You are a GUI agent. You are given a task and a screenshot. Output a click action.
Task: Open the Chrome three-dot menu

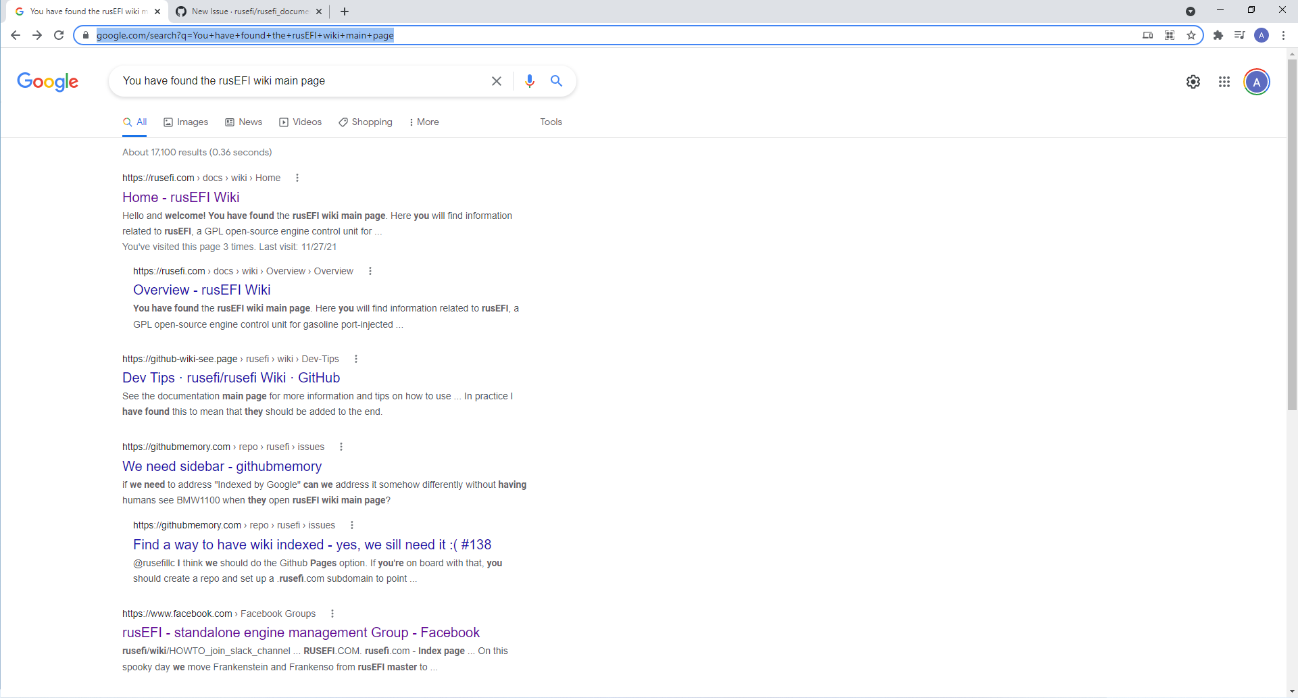click(1284, 35)
